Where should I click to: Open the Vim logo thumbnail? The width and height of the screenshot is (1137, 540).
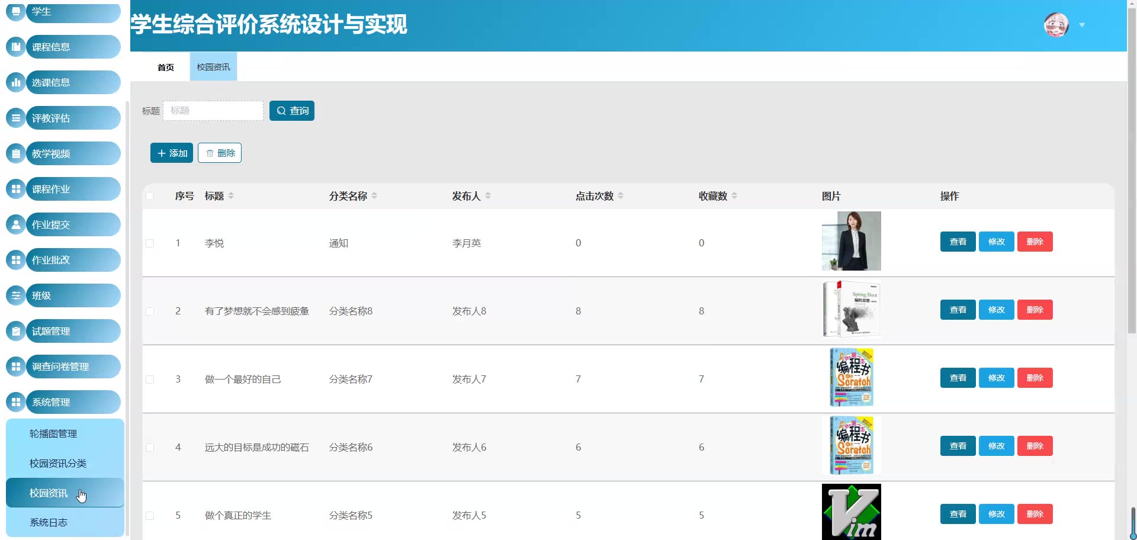(852, 512)
